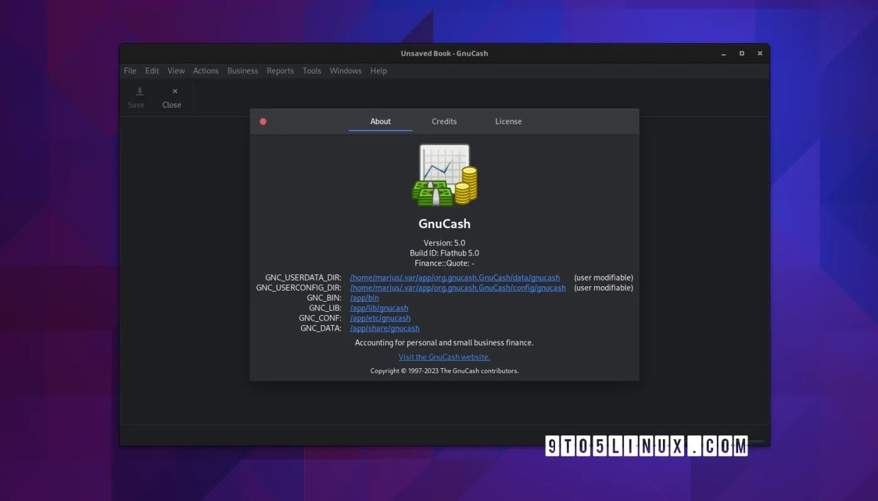Open the /app/share/gnucash data link

coord(384,328)
